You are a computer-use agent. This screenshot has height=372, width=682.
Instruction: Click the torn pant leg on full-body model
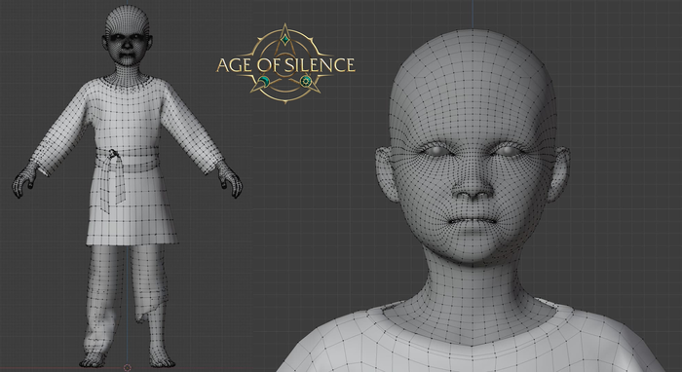(x=150, y=282)
